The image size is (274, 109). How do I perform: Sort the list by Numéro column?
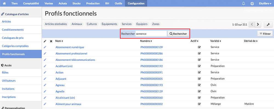[146, 41]
